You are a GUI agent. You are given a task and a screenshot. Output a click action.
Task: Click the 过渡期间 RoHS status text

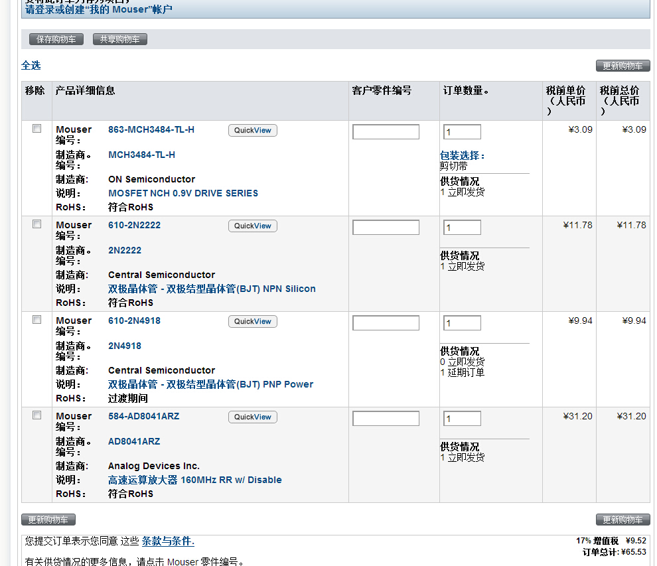pyautogui.click(x=128, y=398)
